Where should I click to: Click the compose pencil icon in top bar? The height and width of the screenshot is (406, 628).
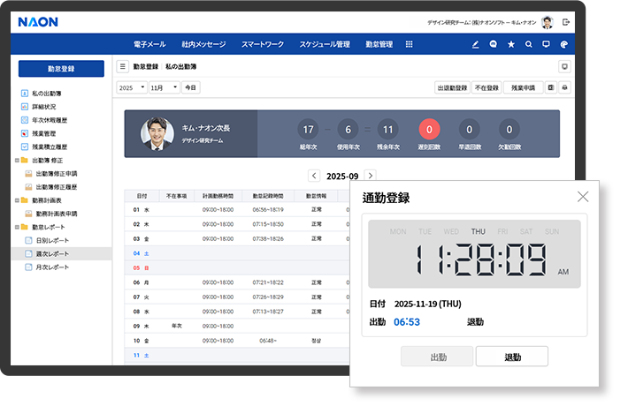(x=475, y=44)
